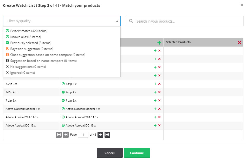246x160 pixels.
Task: Ignore Adobe Acrobat 2017 17.x via red X
Action: (x=159, y=117)
